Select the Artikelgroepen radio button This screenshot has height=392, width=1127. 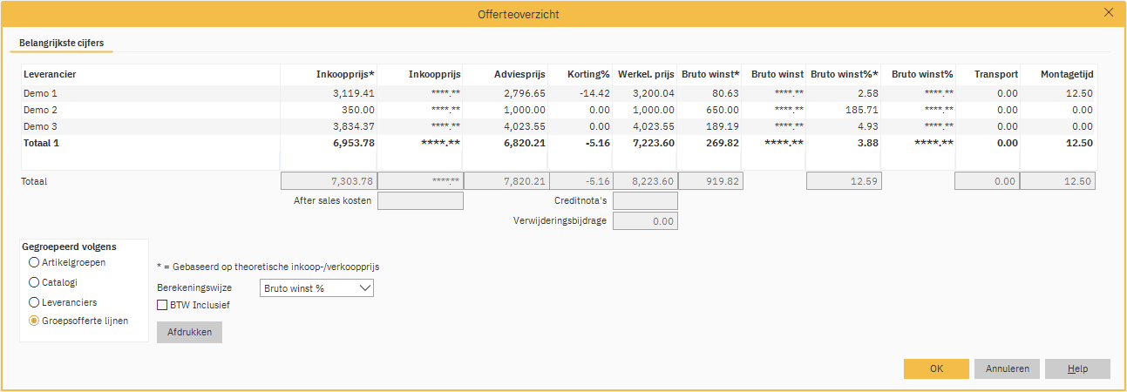tap(34, 262)
